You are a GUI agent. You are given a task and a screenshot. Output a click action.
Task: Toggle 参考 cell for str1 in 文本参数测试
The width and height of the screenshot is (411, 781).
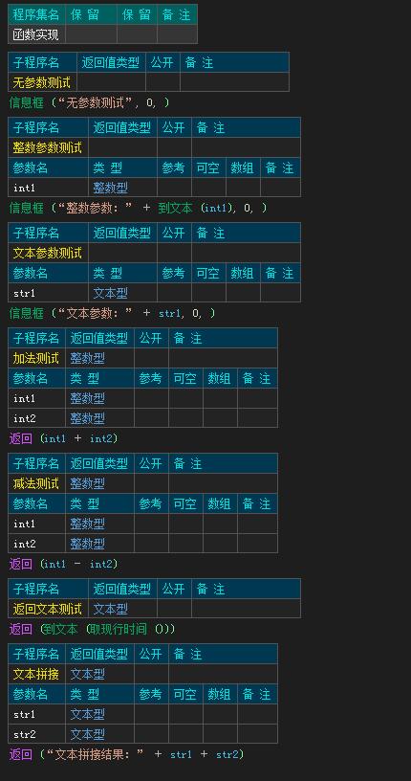tap(174, 292)
